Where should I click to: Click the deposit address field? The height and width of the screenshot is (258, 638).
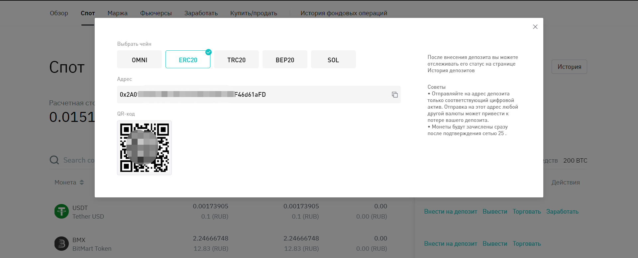pos(259,94)
